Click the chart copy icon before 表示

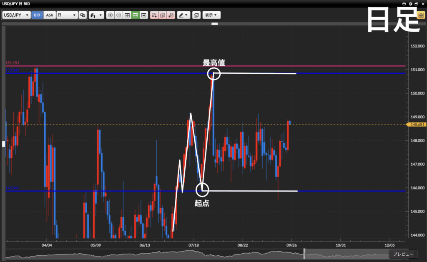(x=196, y=15)
